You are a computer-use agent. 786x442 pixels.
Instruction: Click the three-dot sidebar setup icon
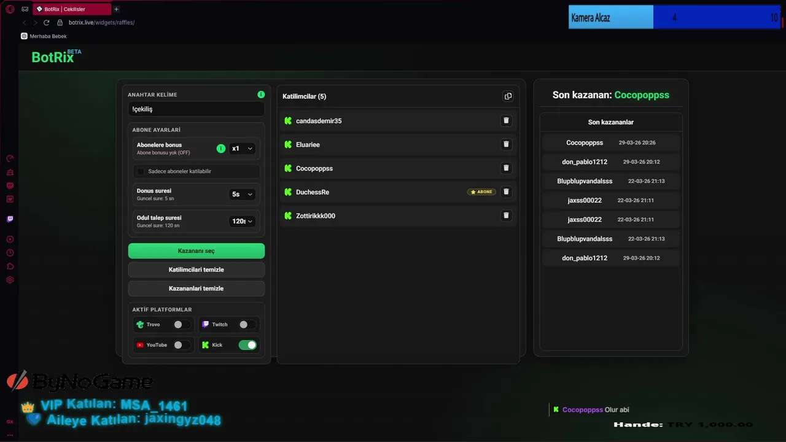[x=10, y=435]
